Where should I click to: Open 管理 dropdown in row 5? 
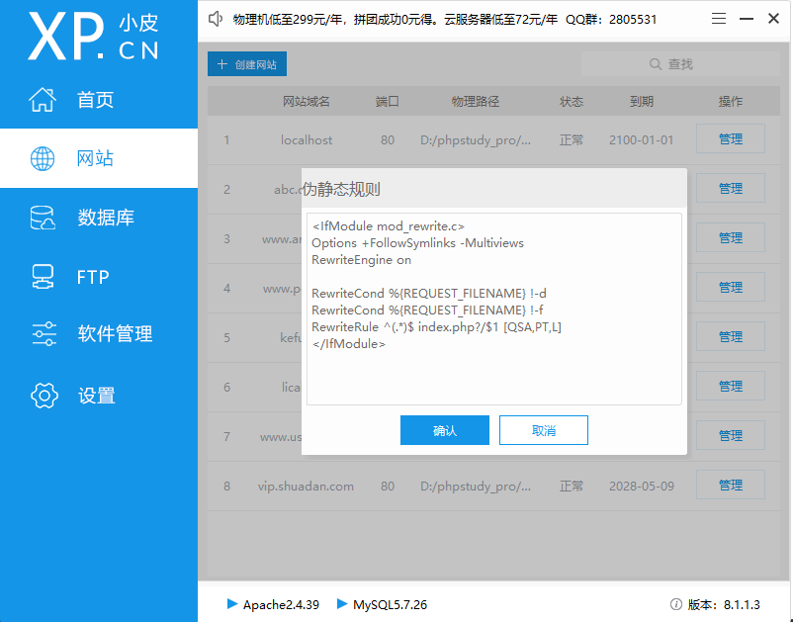(731, 337)
